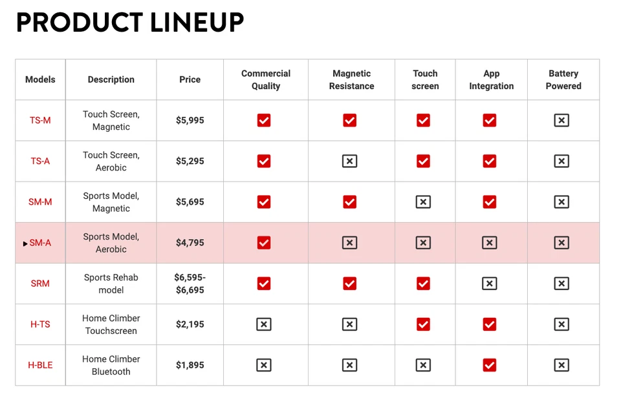
Task: Click TS-A App Integration checkmark
Action: point(490,161)
